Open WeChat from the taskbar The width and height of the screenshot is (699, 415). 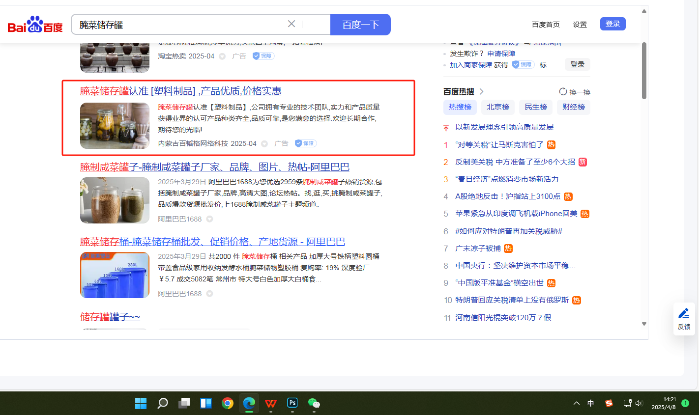314,403
